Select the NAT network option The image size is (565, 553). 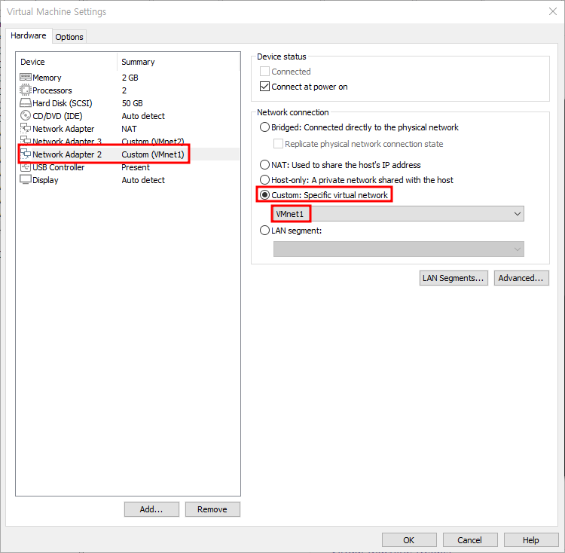[264, 165]
